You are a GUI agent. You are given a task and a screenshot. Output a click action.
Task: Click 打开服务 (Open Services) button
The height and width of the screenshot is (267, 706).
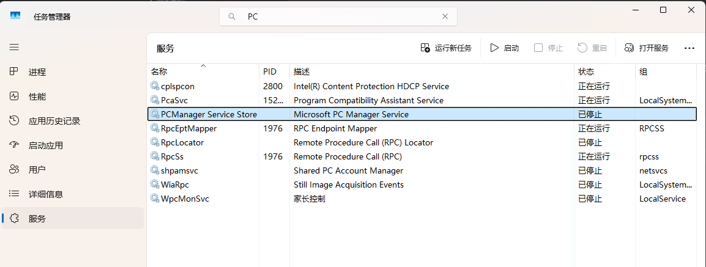click(x=646, y=48)
